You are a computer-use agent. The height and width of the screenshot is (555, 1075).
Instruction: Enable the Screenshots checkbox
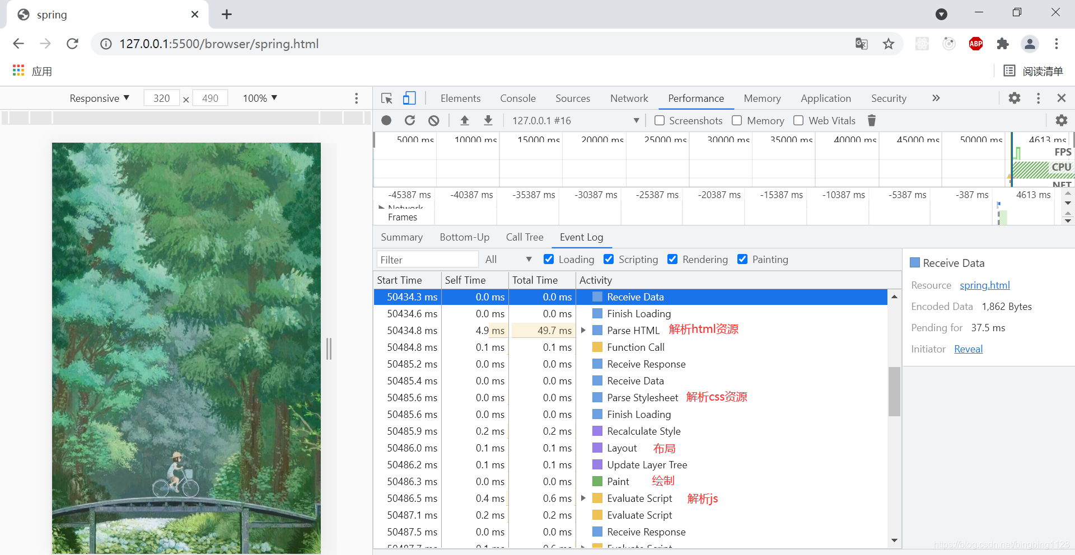click(660, 120)
